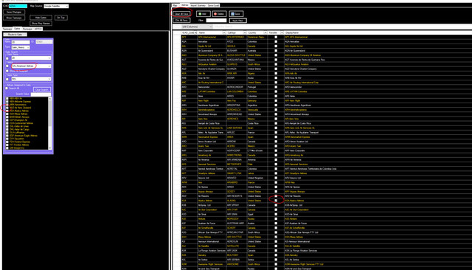Open the Name column filter dropdown
The height and width of the screenshot is (270, 472).
click(224, 32)
